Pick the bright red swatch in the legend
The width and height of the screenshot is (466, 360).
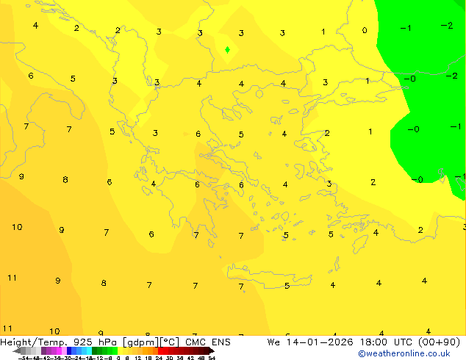click(x=161, y=350)
